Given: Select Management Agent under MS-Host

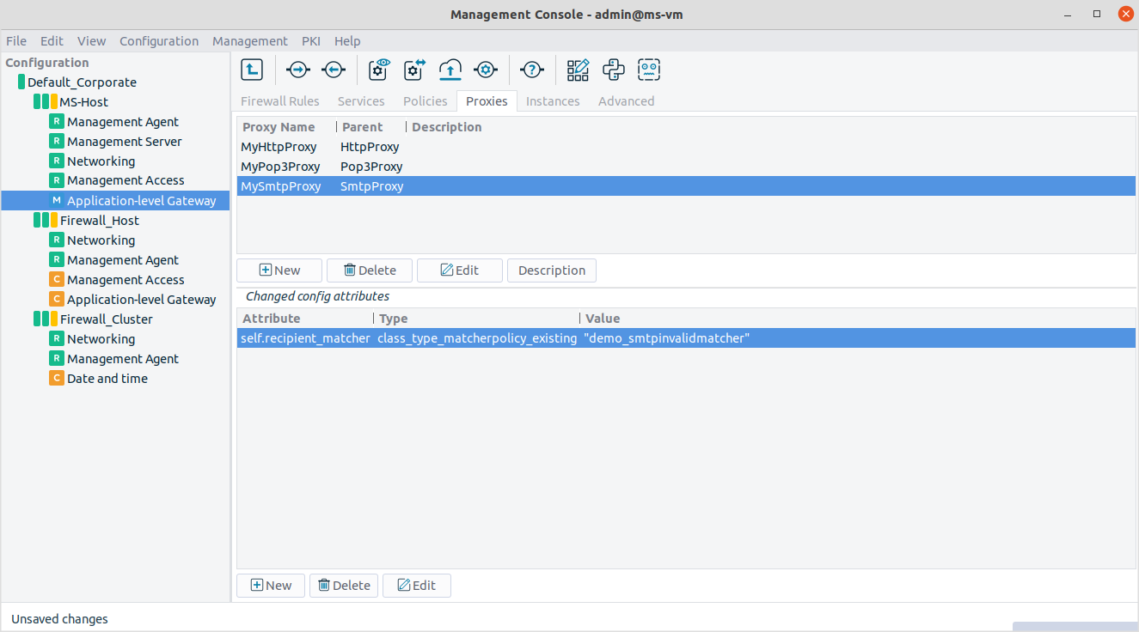Looking at the screenshot, I should [123, 122].
